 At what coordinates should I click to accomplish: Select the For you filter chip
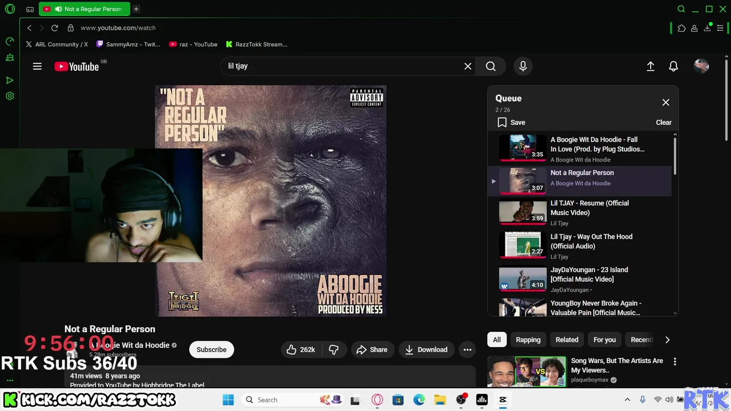(605, 340)
